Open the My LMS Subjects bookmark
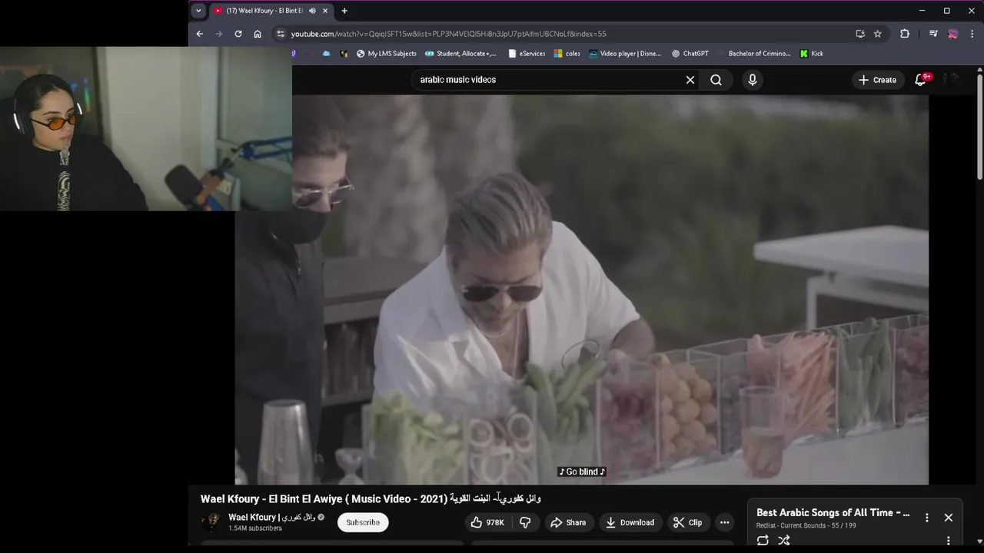 [387, 54]
